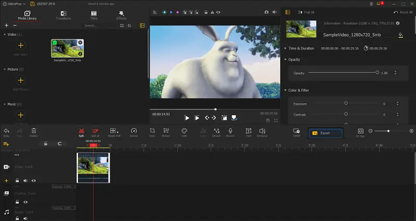Click the Text tool in toolbar
Image resolution: width=416 pixels, height=221 pixels.
click(249, 132)
